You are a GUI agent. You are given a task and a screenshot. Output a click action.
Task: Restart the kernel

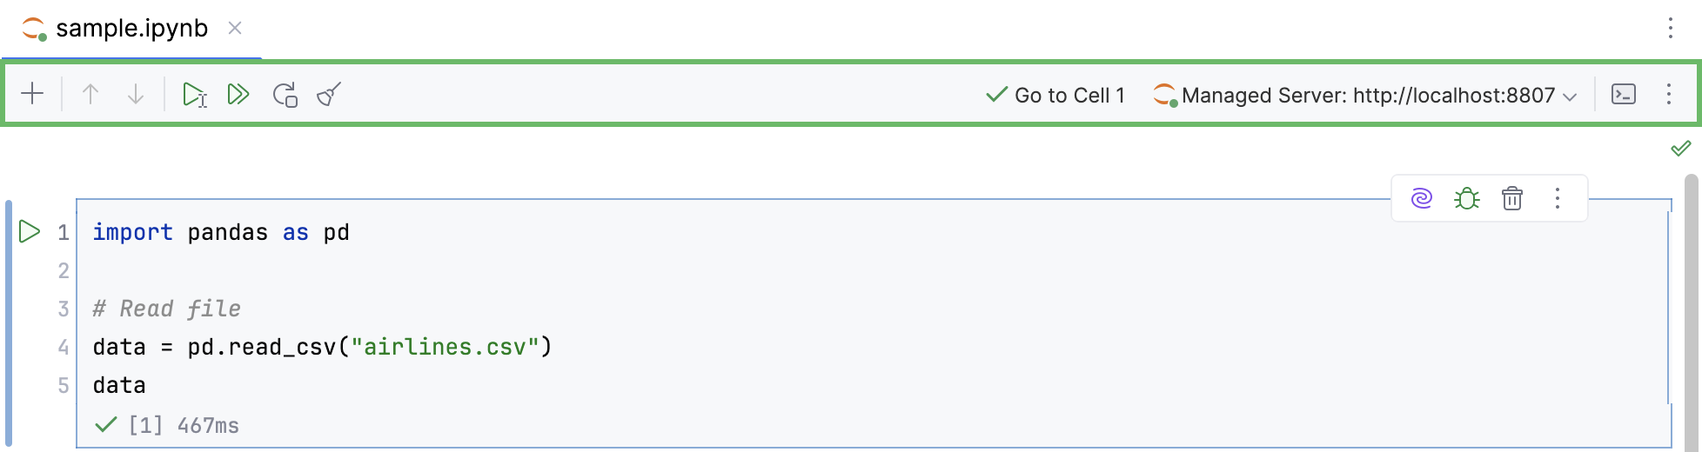[285, 94]
